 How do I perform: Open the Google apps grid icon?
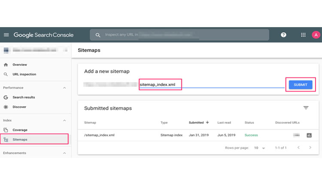click(303, 35)
